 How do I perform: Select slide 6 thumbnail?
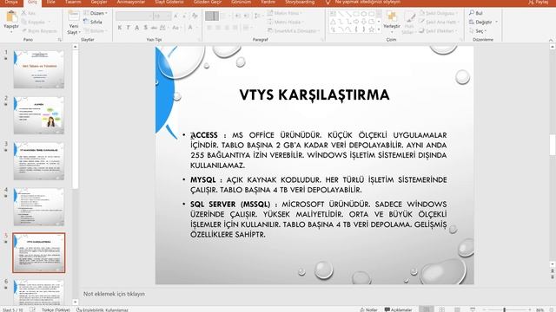[39, 292]
